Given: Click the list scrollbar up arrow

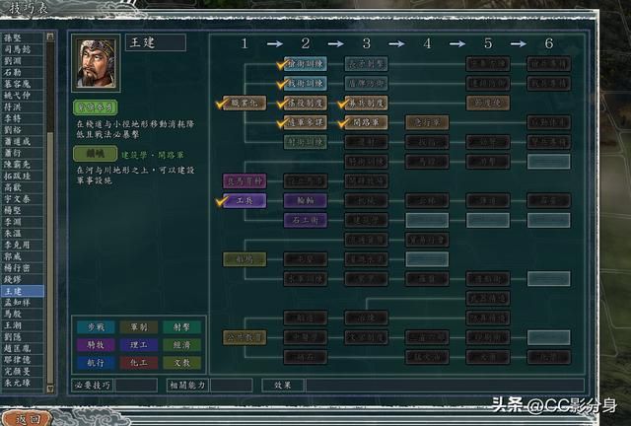Looking at the screenshot, I should [50, 36].
